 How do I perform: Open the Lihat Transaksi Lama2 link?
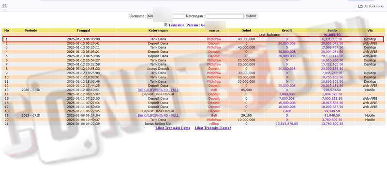tap(213, 128)
